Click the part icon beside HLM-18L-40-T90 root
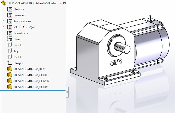175x113 pixels. click(x=4, y=3)
